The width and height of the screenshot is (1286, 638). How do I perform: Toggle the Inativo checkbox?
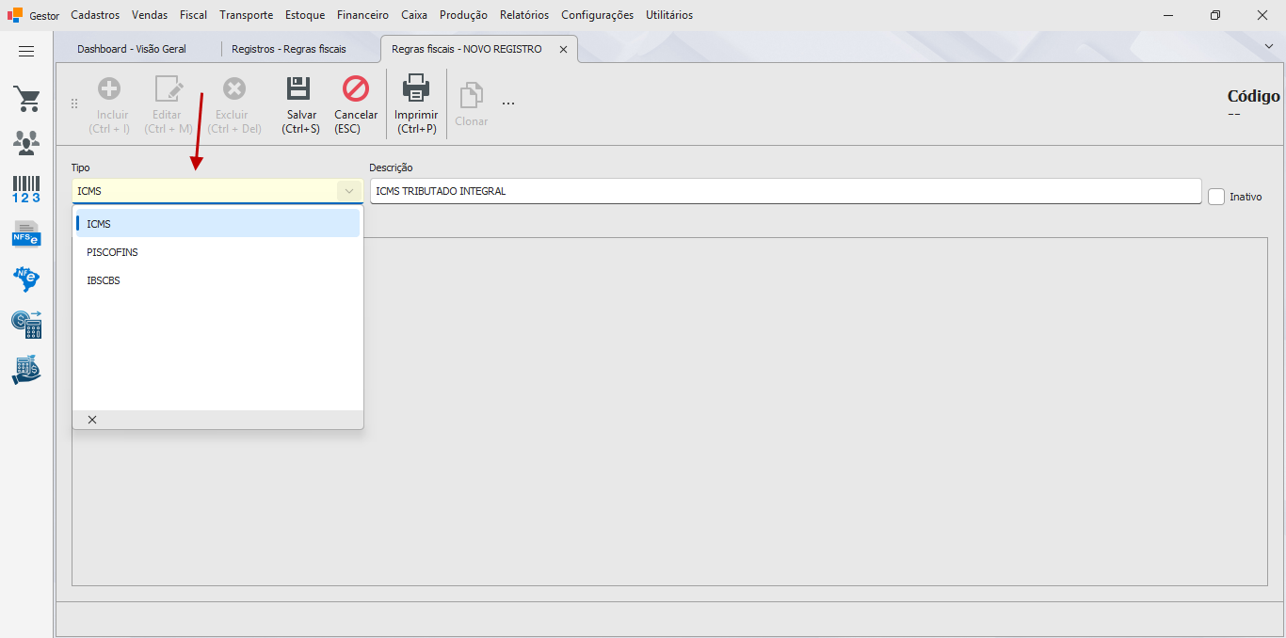click(1216, 197)
